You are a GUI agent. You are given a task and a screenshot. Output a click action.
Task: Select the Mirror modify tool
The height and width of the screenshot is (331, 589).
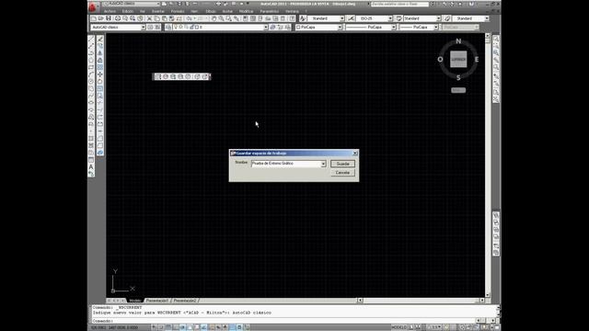pos(100,53)
